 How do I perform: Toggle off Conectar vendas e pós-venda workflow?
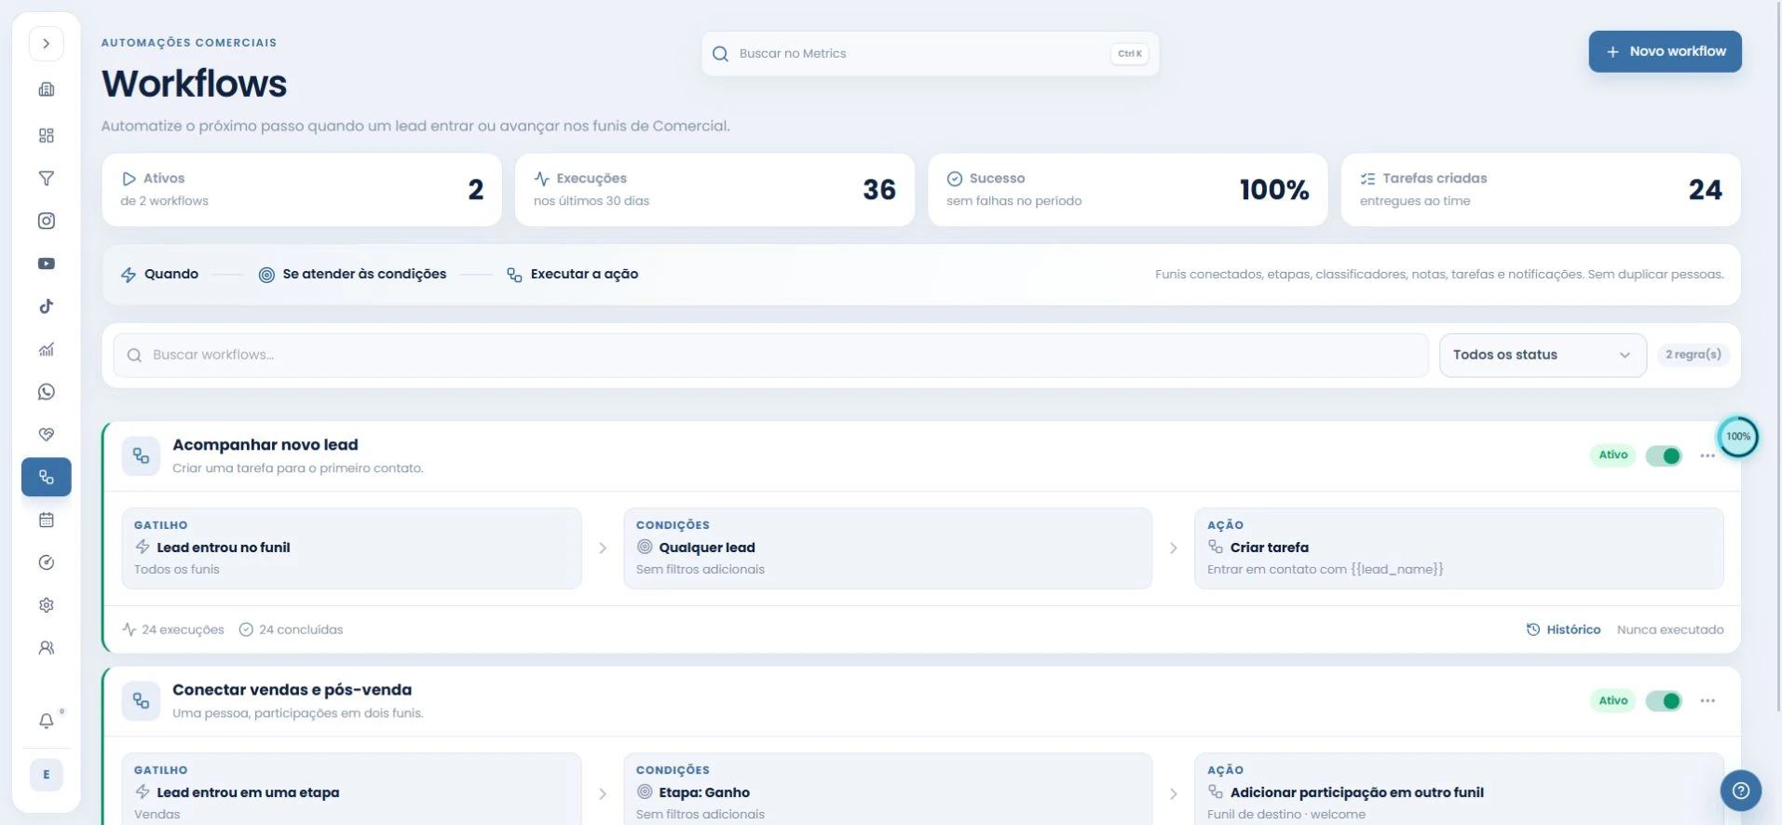pos(1664,701)
